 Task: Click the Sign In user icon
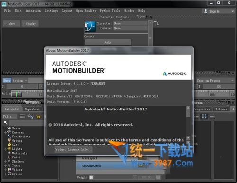point(206,11)
